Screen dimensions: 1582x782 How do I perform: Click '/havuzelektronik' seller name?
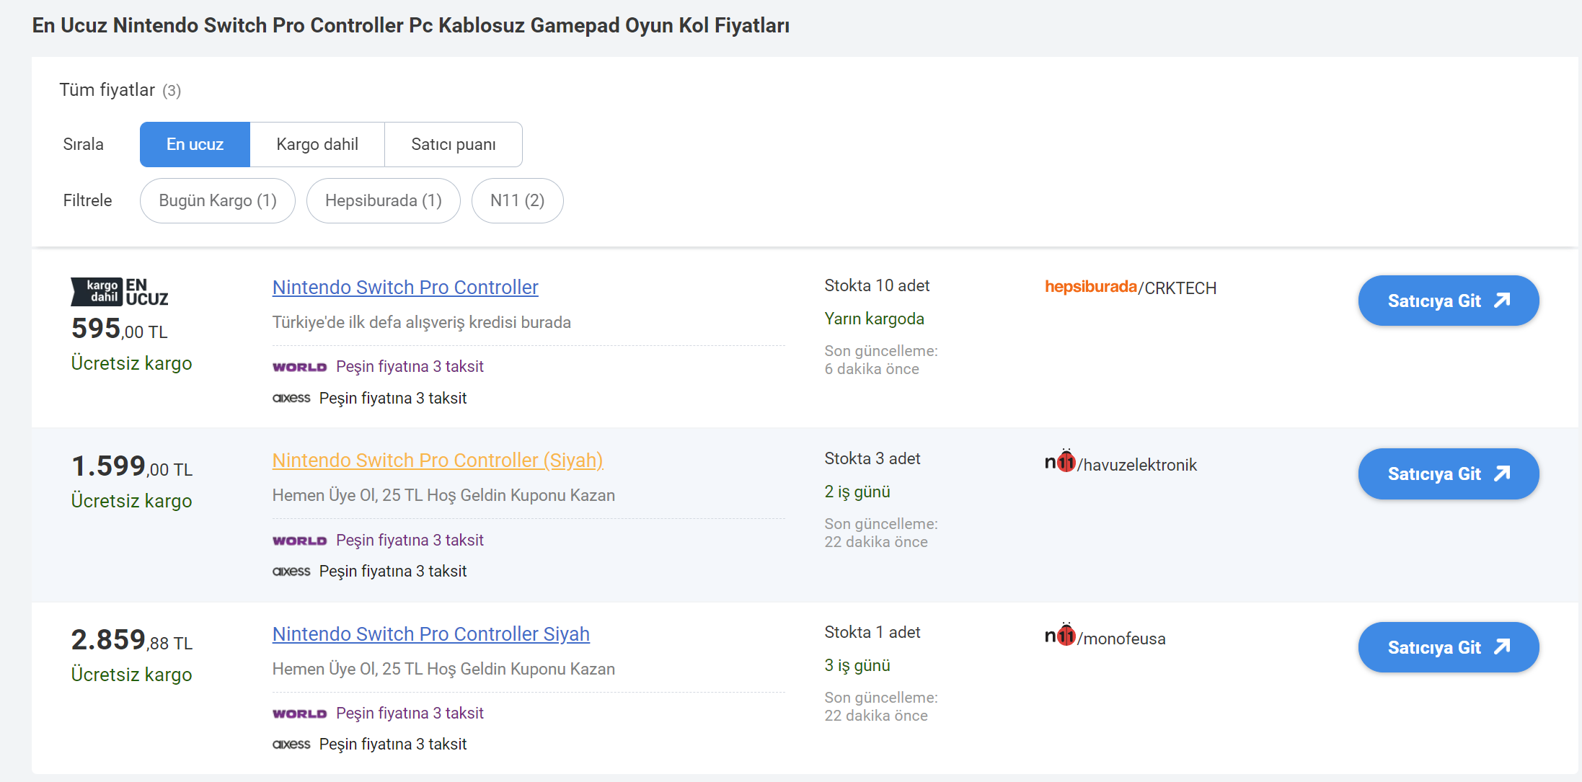[x=1137, y=465]
